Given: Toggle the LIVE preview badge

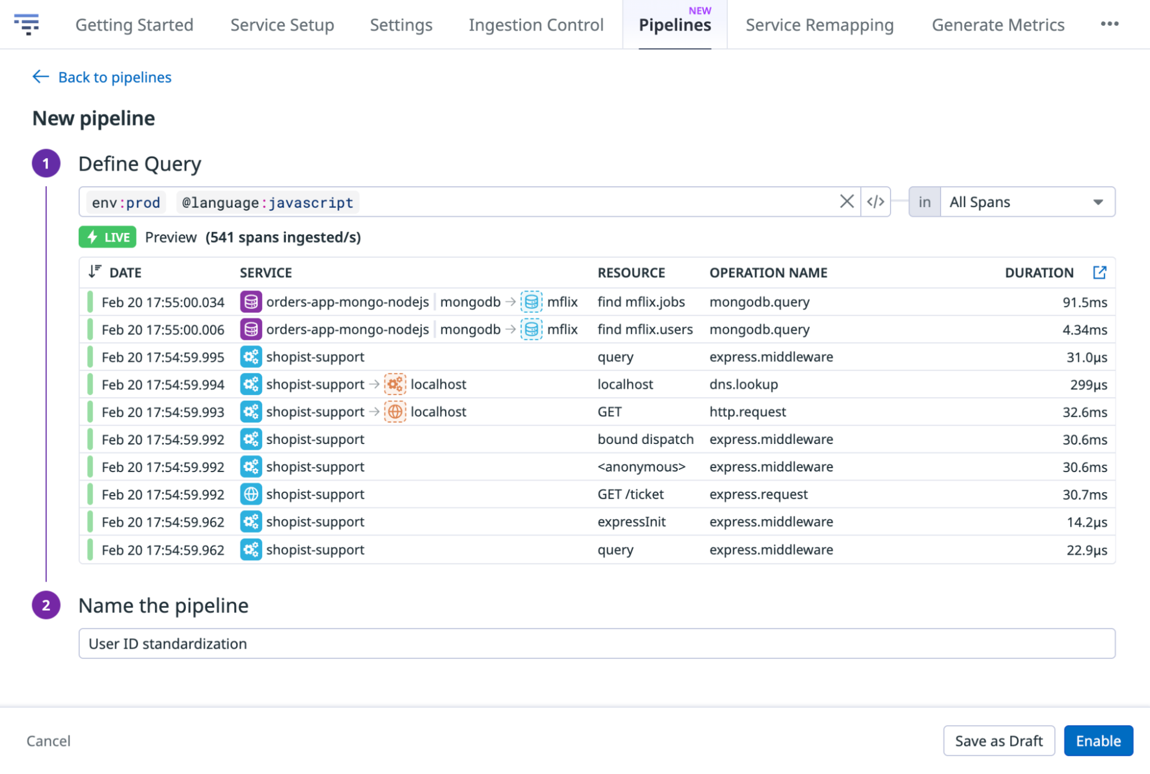Looking at the screenshot, I should pyautogui.click(x=108, y=237).
